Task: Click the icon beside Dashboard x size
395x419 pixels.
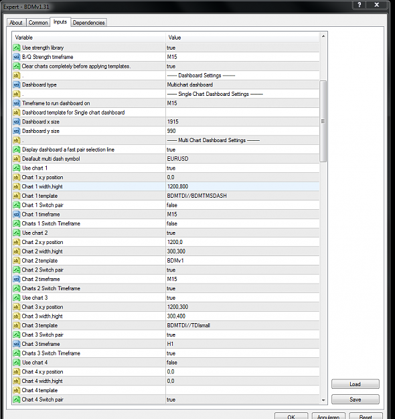Action: tap(17, 121)
